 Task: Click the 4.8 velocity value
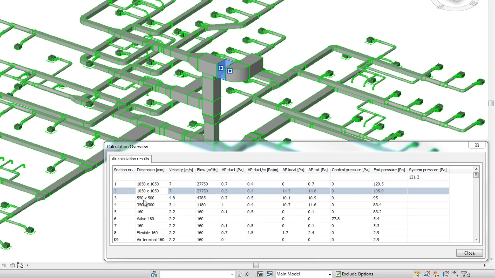point(172,198)
